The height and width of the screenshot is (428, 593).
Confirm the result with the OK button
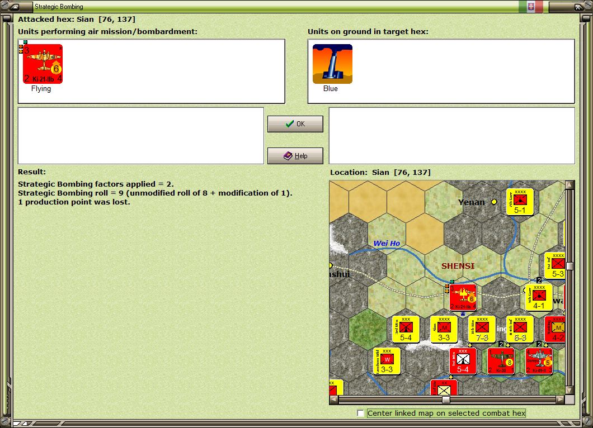coord(295,124)
